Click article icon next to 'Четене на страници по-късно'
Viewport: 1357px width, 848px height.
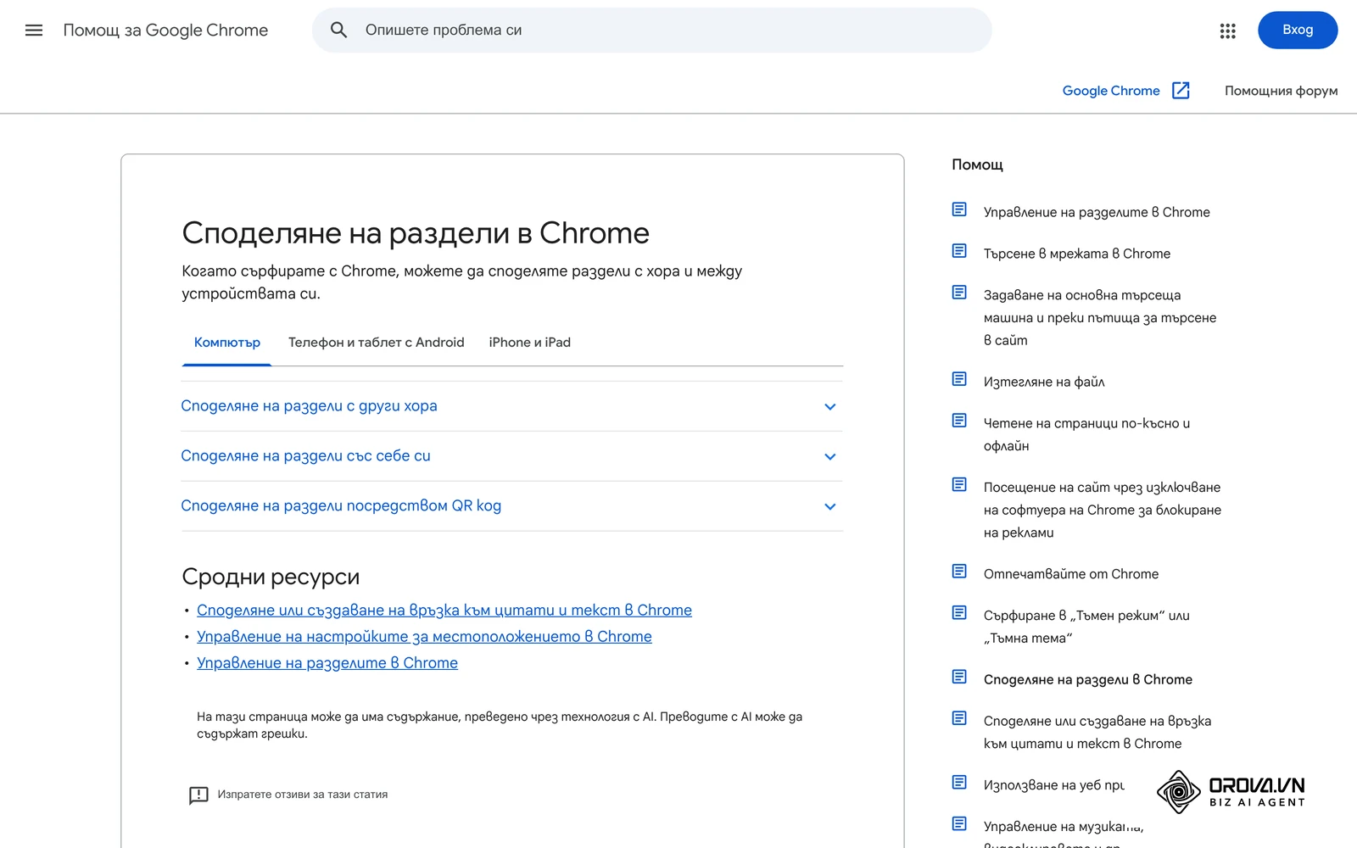959,421
